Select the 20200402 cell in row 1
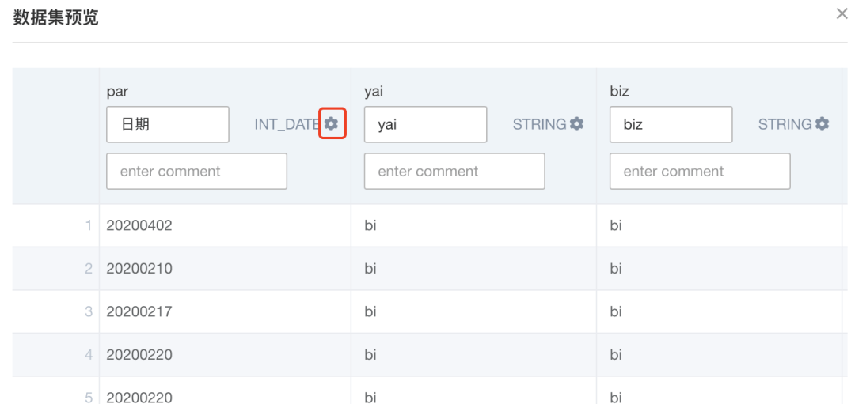 139,225
